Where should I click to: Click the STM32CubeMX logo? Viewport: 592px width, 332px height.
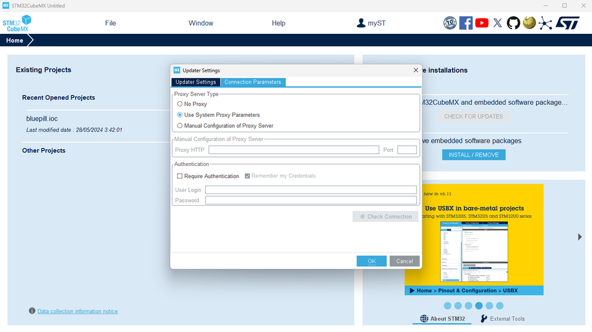[x=17, y=23]
